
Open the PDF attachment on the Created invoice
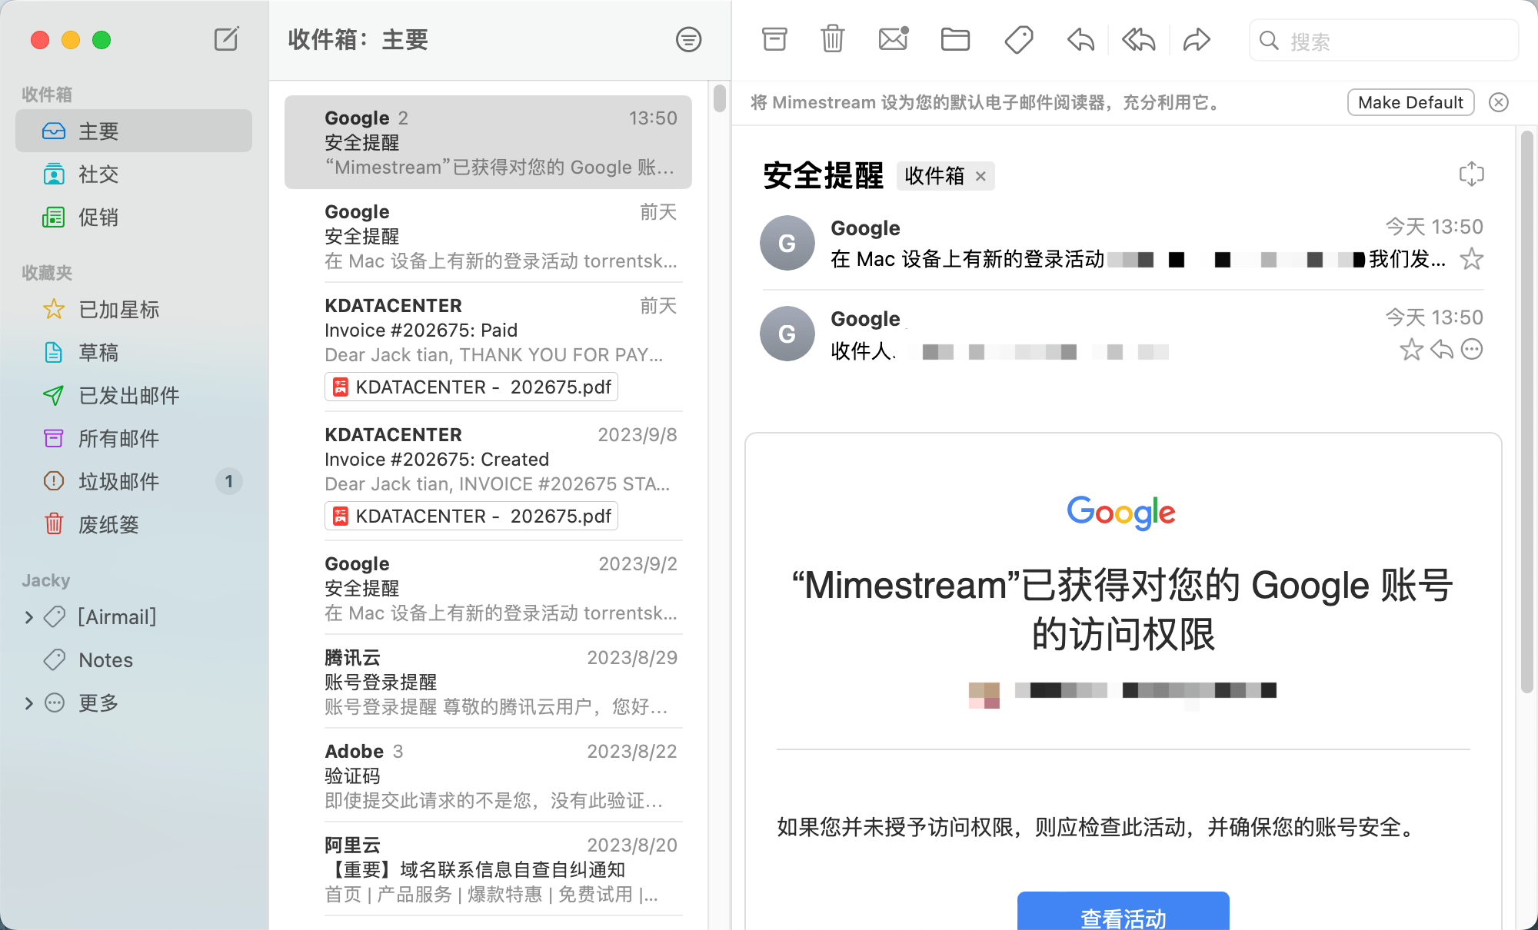471,516
